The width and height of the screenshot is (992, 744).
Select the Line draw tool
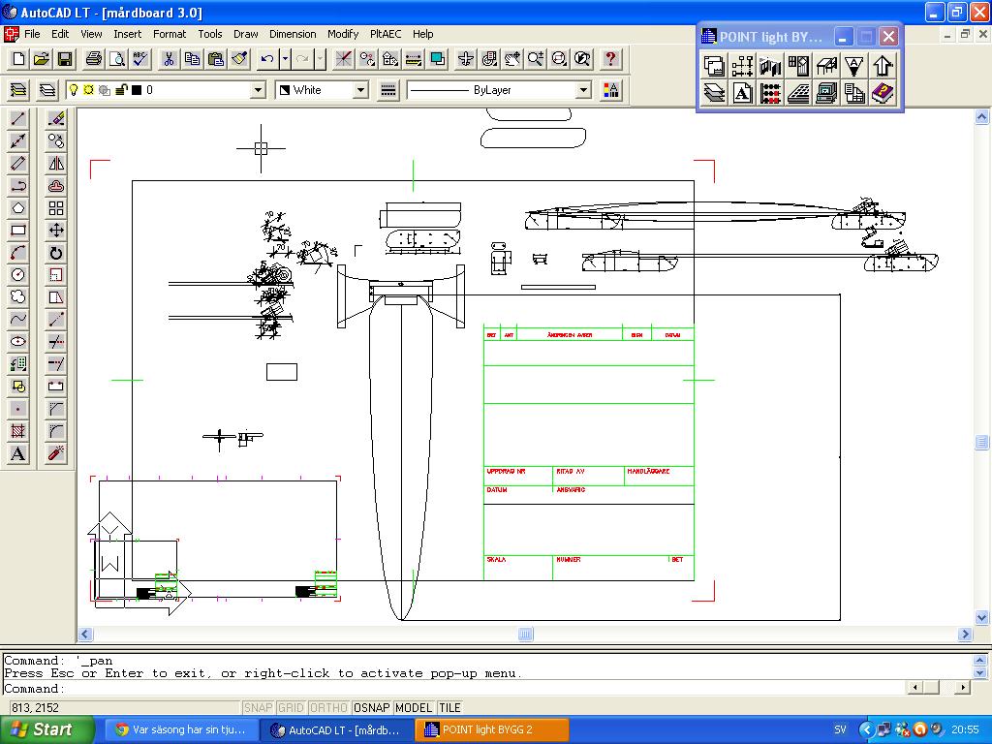click(17, 119)
